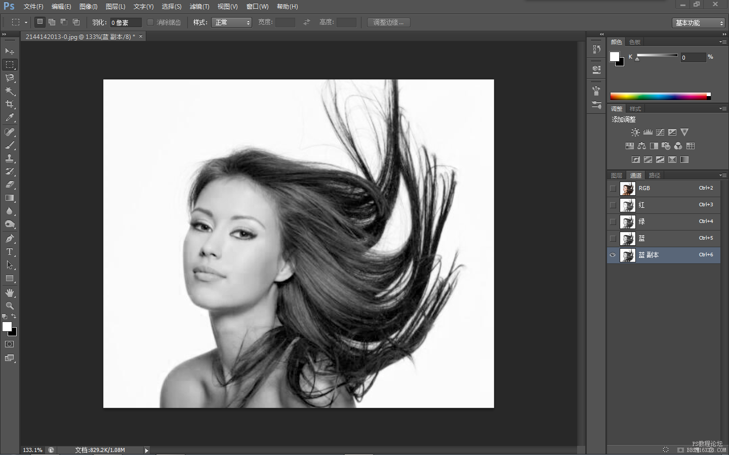Screen dimensions: 729x455
Task: Select the Crop tool
Action: tap(10, 104)
